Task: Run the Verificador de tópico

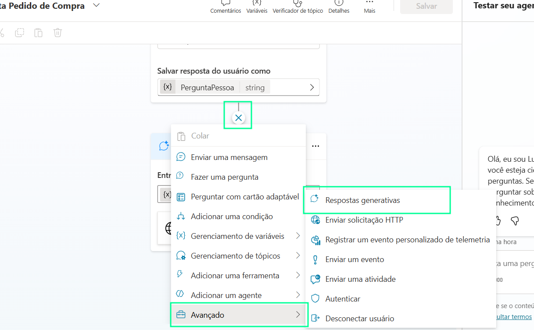Action: [297, 7]
